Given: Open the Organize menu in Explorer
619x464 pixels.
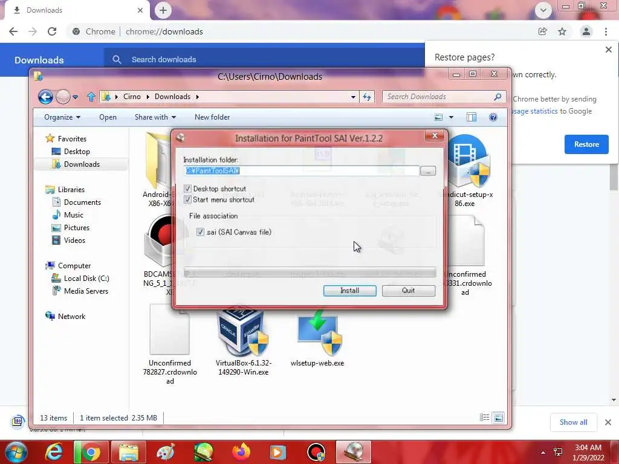Looking at the screenshot, I should point(62,117).
